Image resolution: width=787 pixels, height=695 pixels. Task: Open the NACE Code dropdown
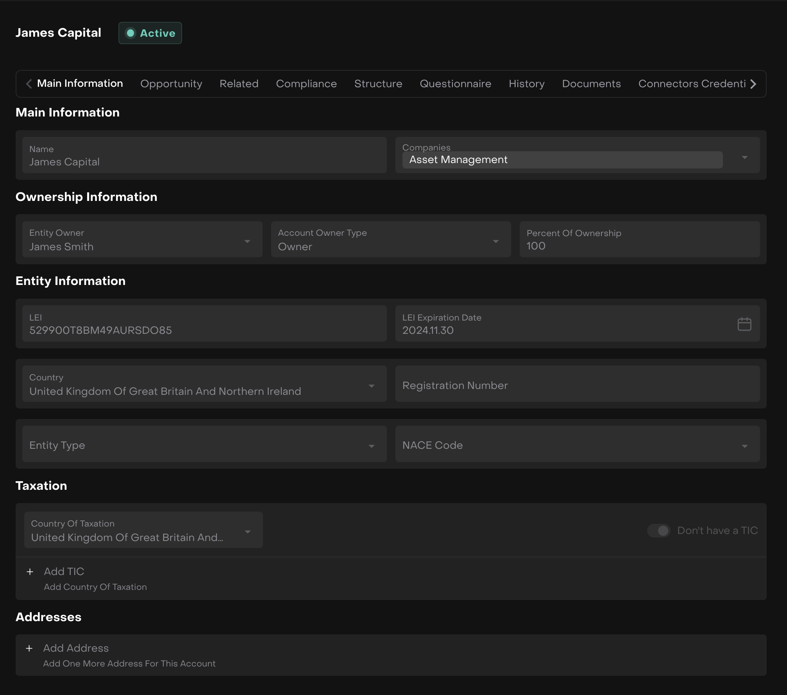pyautogui.click(x=744, y=446)
